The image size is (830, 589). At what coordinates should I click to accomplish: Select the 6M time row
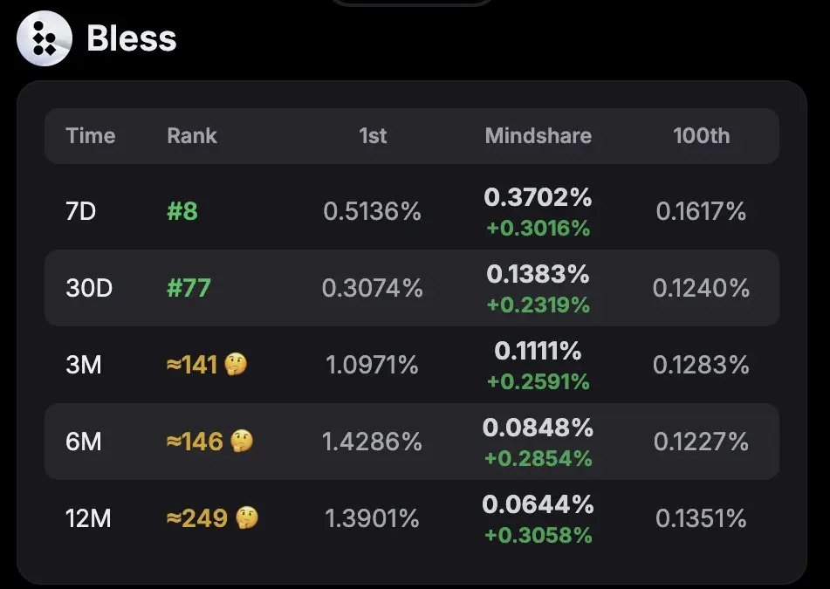point(412,442)
